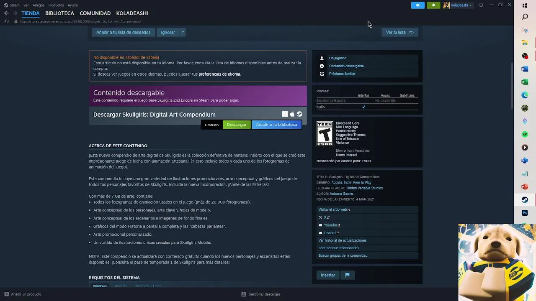The image size is (536, 301).
Task: Switch to the COMUNIDAD tab
Action: pyautogui.click(x=95, y=13)
